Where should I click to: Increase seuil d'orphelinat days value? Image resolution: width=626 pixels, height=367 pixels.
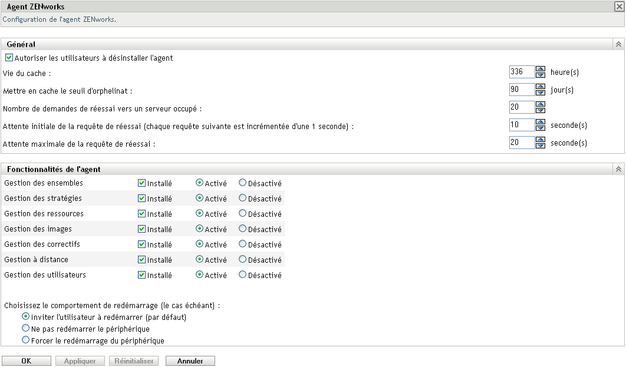pos(541,87)
